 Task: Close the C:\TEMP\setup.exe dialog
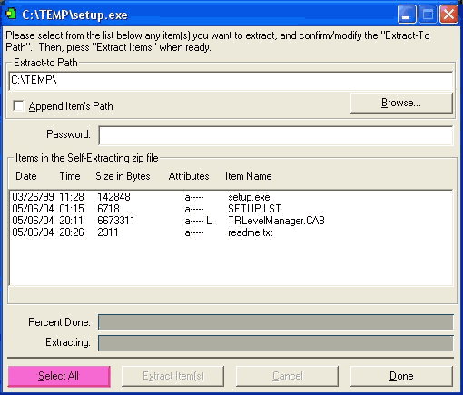448,15
